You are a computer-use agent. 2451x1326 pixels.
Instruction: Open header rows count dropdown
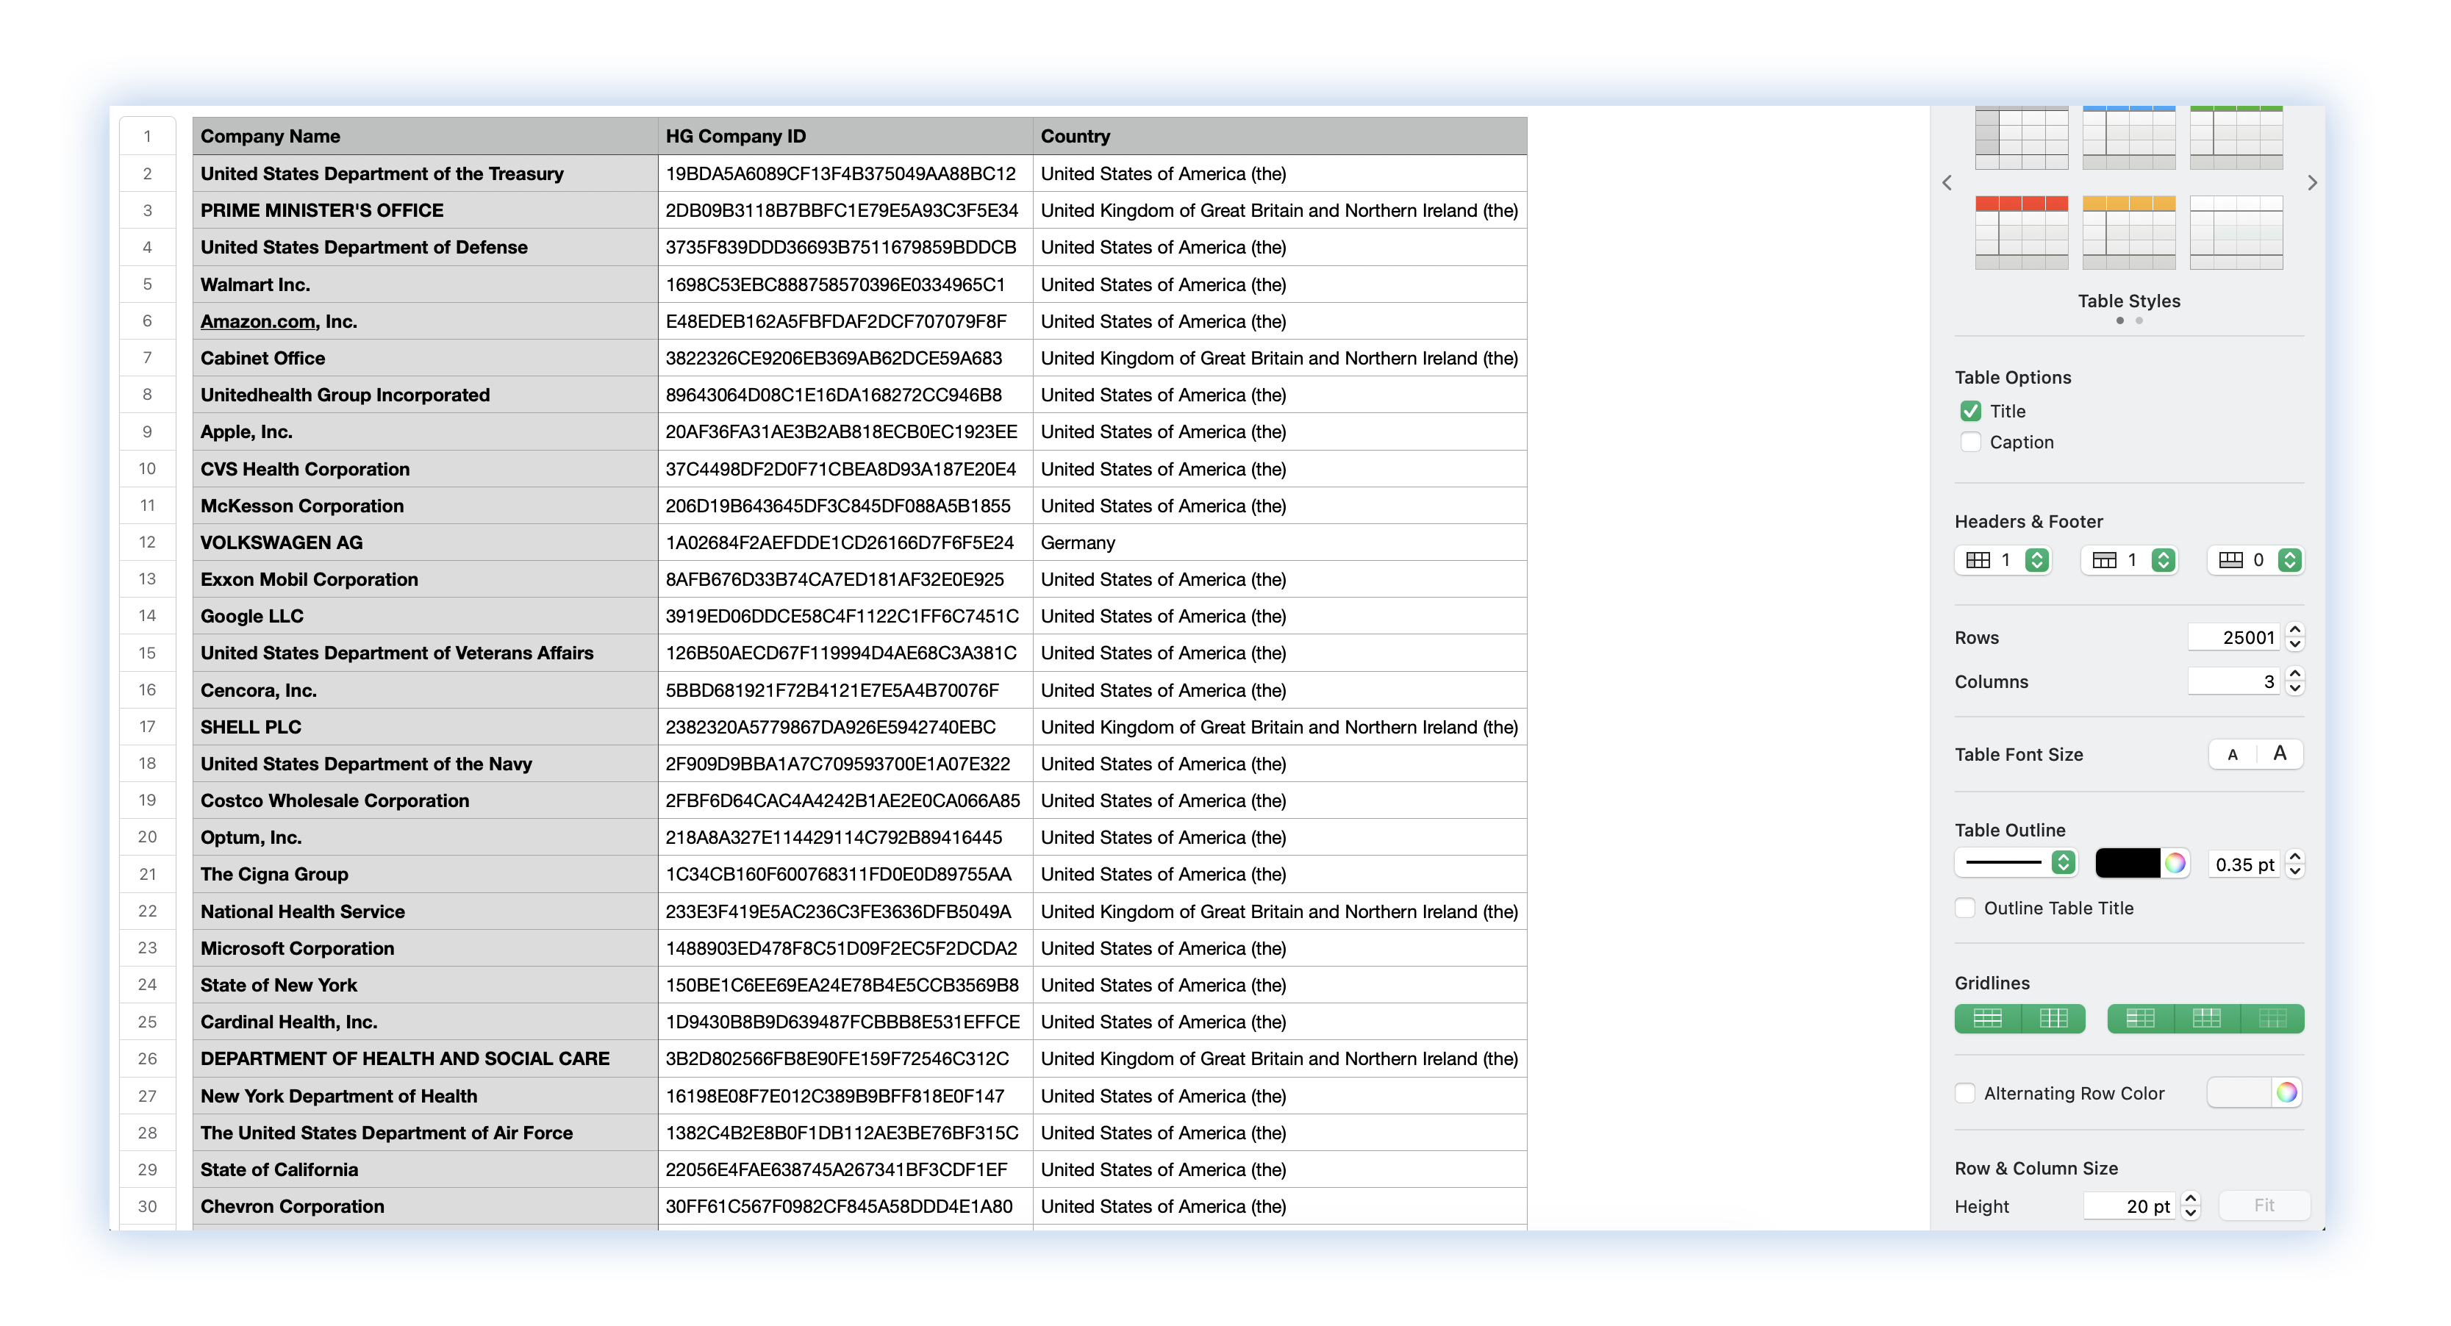point(2163,560)
